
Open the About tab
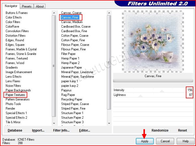tap(40, 6)
